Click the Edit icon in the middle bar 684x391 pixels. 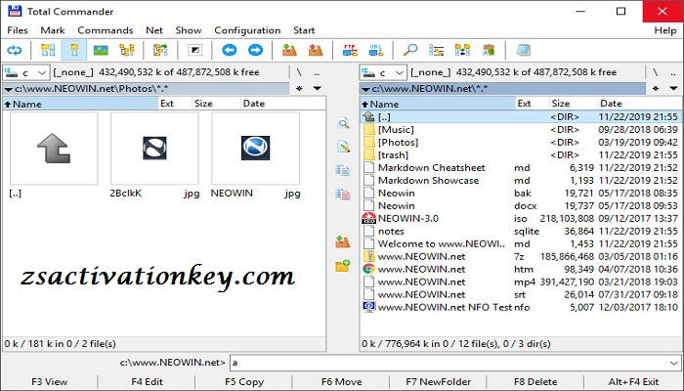pos(343,147)
